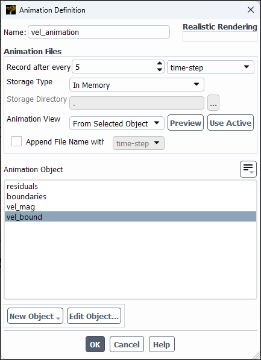Open Help for Animation Definition

tap(162, 344)
